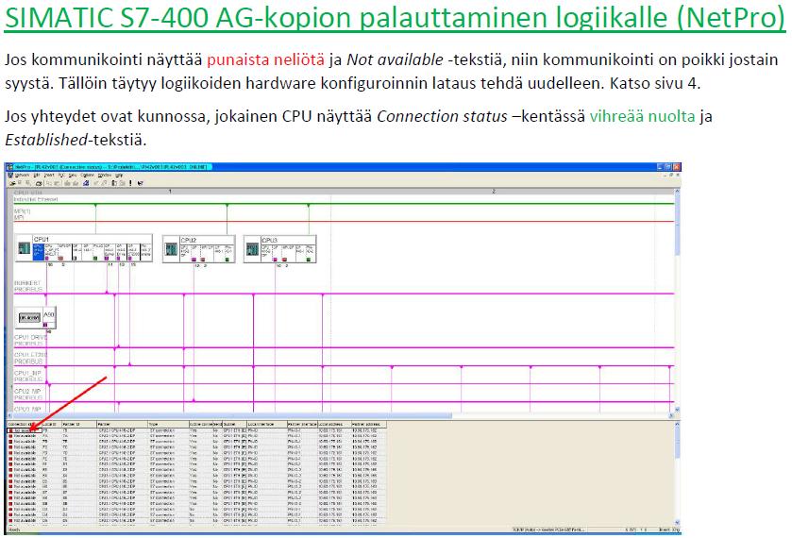The image size is (792, 538).
Task: Select the CPU1 DRIVE PROFIBUS subnet label
Action: tap(30, 340)
